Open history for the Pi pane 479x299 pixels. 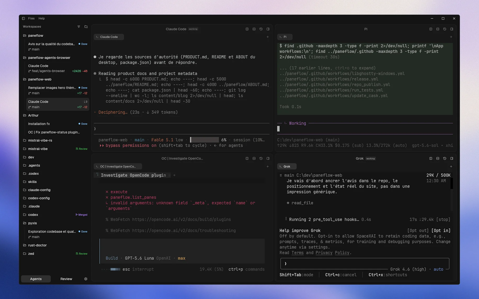(445, 29)
